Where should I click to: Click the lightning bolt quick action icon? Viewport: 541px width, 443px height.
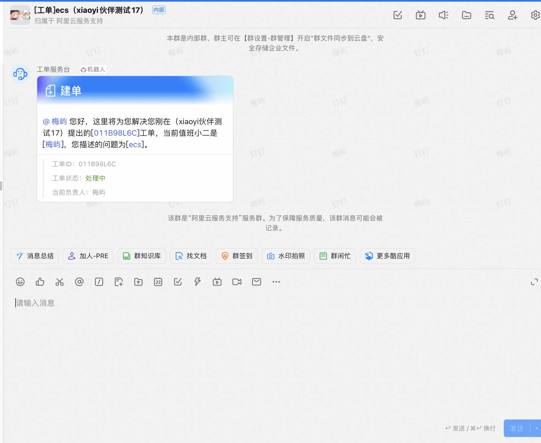197,282
